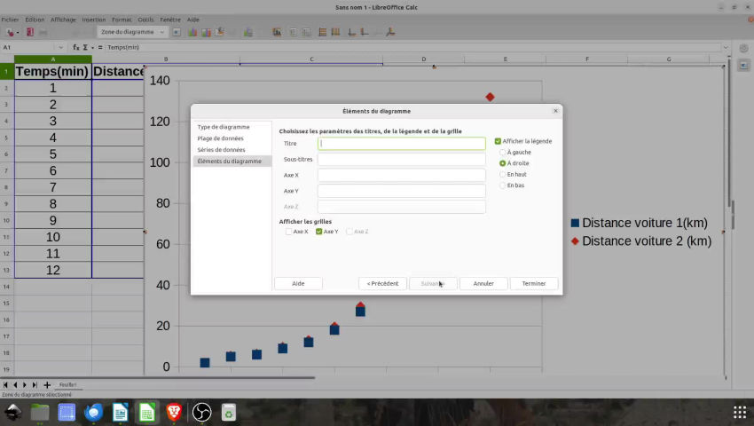754x426 pixels.
Task: Open the Format menu
Action: point(122,19)
